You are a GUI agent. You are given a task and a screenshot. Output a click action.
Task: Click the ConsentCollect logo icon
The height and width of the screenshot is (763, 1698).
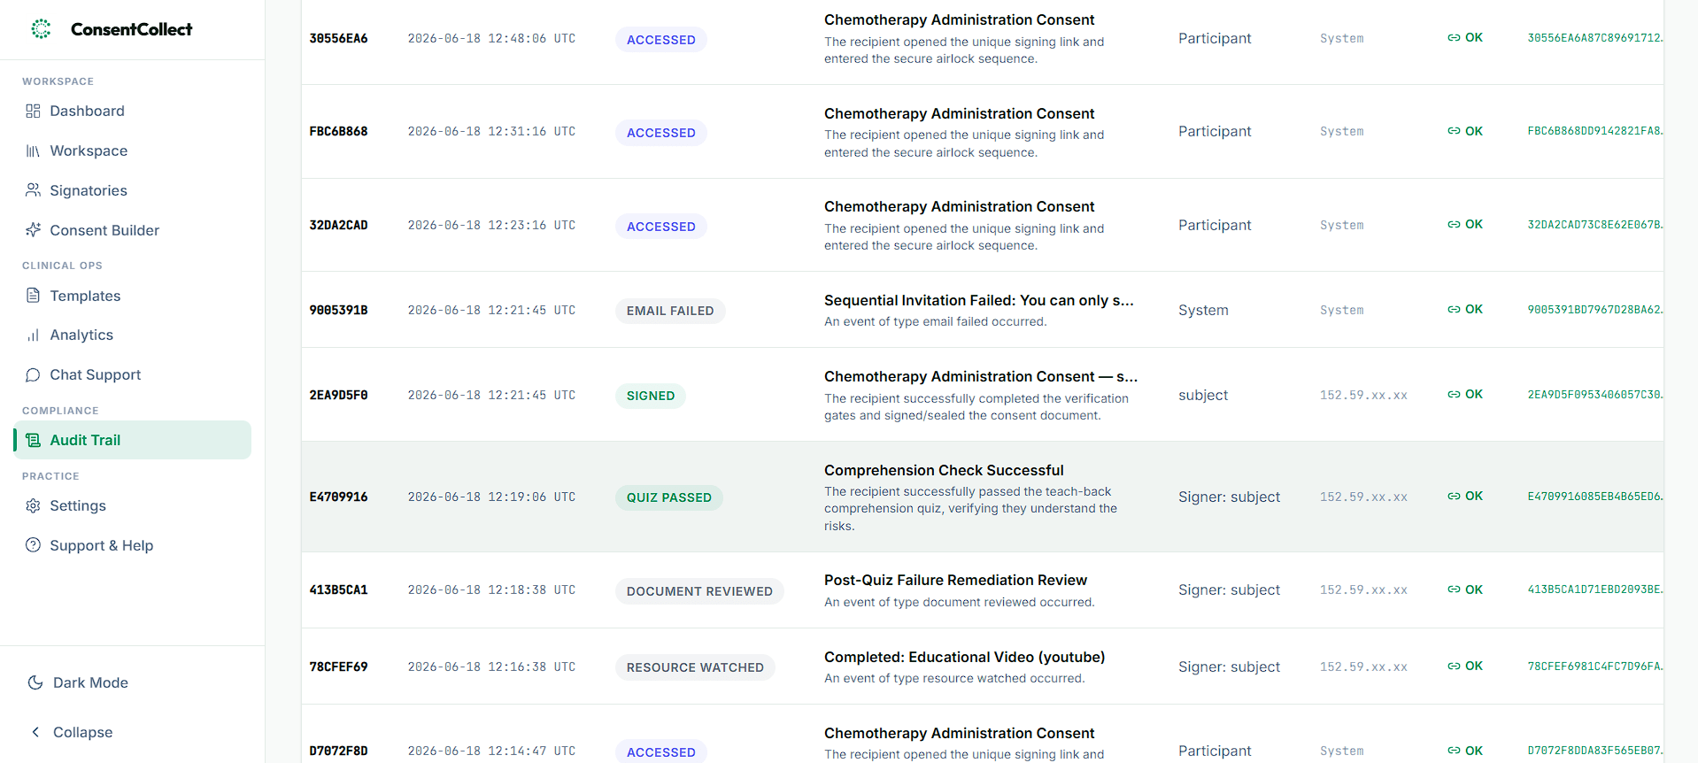[x=41, y=29]
